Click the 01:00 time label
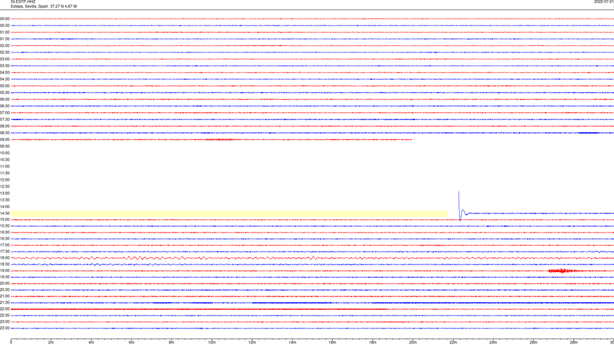 point(4,32)
